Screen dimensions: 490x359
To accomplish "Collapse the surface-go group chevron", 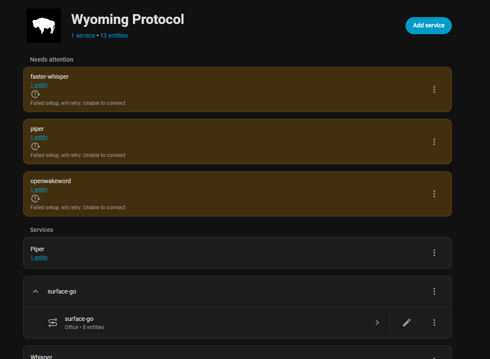I will click(x=36, y=291).
